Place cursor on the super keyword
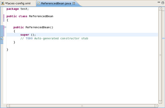Screen dimensions: 165x108 (x=25, y=35)
